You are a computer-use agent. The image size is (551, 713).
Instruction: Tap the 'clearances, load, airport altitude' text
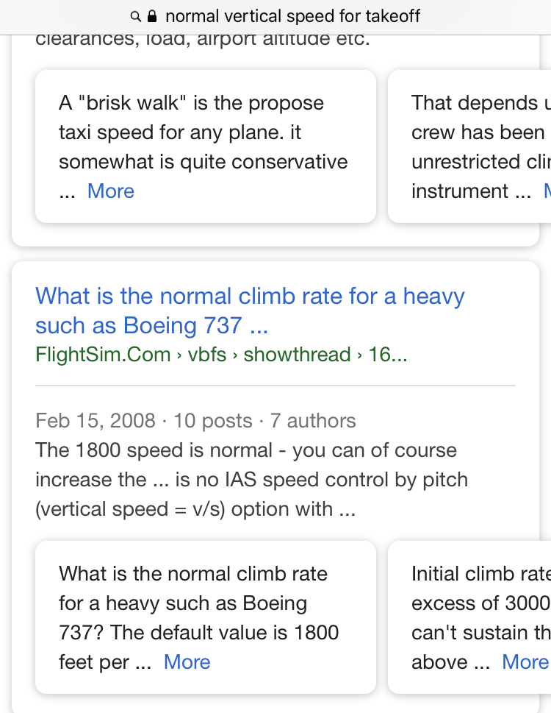pyautogui.click(x=203, y=40)
